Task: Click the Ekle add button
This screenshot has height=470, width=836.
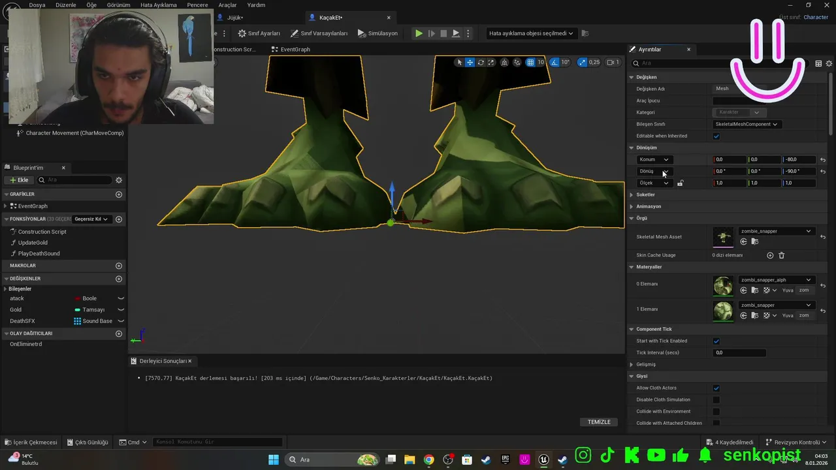Action: point(19,180)
